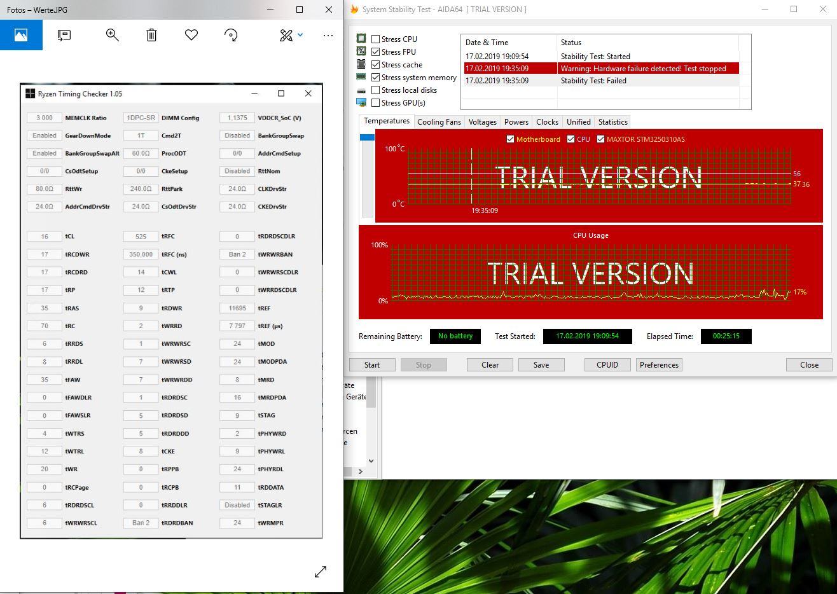Viewport: 837px width, 594px height.
Task: Switch to the Temperatures tab
Action: pyautogui.click(x=387, y=121)
